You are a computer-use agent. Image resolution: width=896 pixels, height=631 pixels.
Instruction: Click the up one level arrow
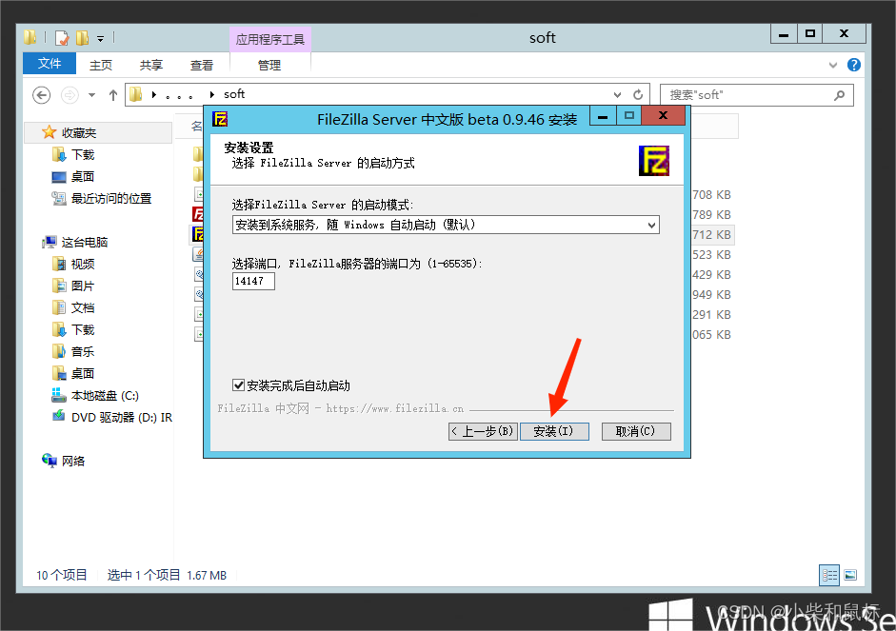[x=113, y=95]
